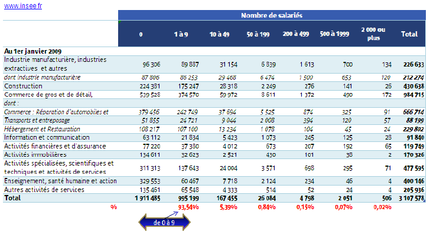Select the 'Nombre de salariés' header cell
430x238 pixels.
pos(272,15)
